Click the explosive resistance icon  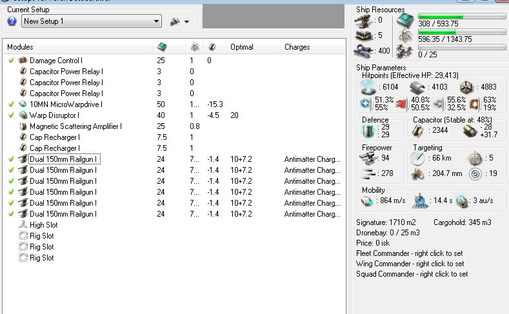tap(474, 103)
